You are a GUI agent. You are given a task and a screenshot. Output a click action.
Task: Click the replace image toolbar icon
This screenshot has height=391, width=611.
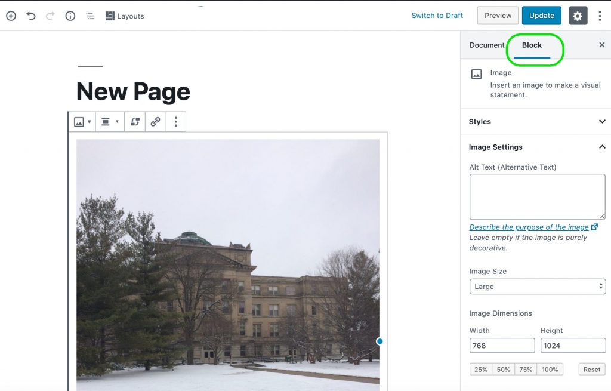(x=135, y=122)
